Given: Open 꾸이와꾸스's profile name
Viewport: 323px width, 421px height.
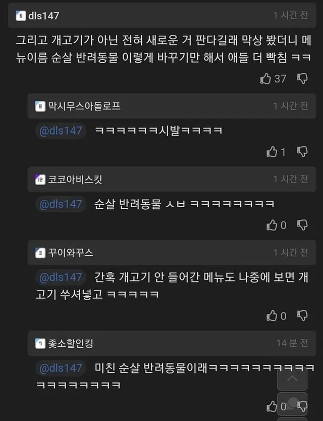Looking at the screenshot, I should click(71, 253).
